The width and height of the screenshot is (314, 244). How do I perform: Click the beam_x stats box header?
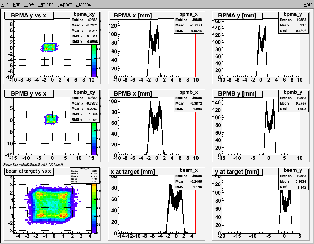(x=189, y=170)
